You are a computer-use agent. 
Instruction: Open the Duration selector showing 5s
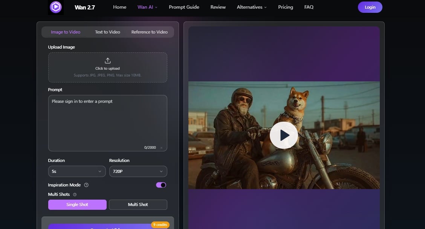pos(77,171)
